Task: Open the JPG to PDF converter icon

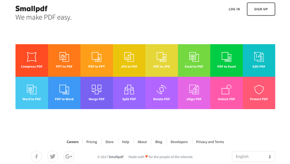Action: [x=129, y=57]
